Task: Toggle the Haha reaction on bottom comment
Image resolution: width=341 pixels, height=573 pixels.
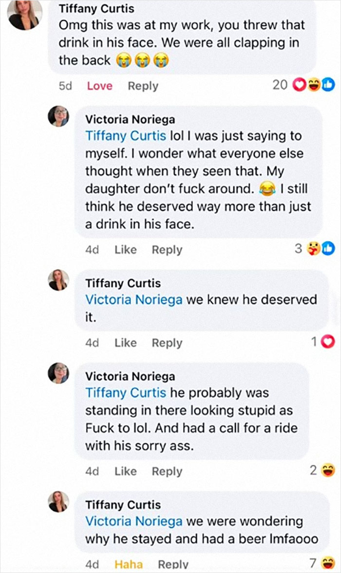Action: click(129, 565)
